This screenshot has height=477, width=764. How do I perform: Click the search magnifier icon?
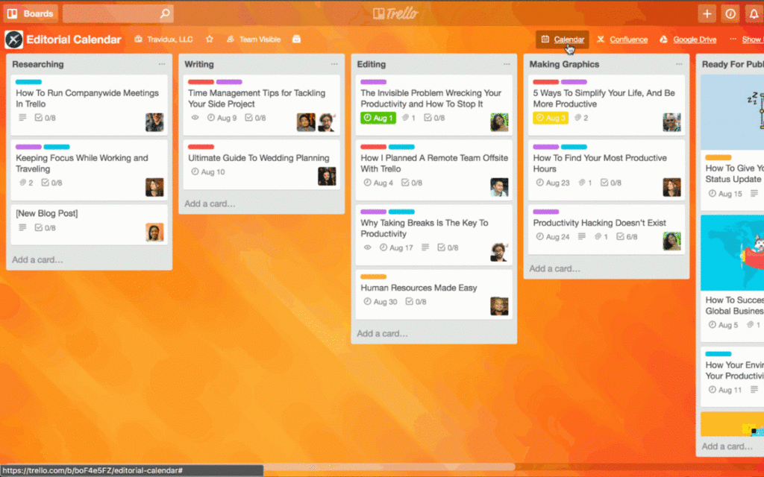165,13
